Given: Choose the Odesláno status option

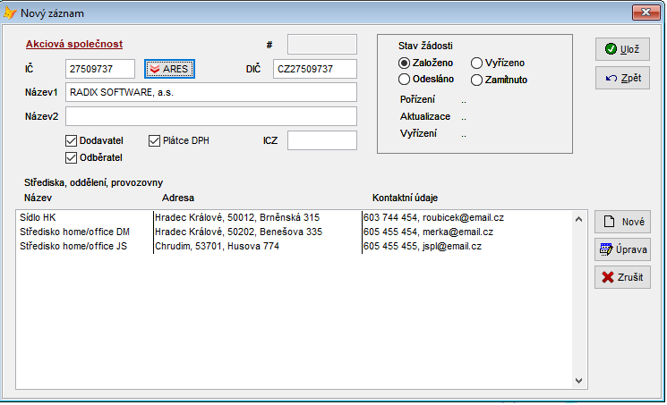Looking at the screenshot, I should coord(405,80).
